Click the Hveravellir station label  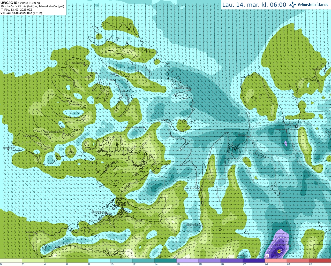(284, 245)
